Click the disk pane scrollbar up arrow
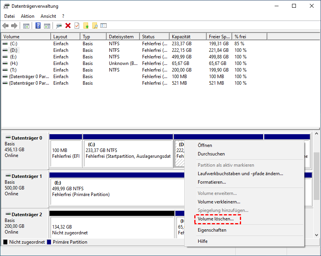This screenshot has width=321, height=256. tap(316, 133)
